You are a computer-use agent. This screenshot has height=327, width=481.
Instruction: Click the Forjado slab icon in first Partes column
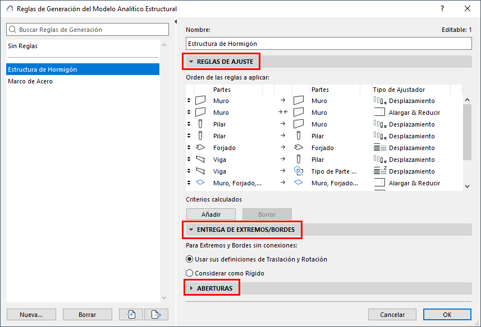pos(200,148)
